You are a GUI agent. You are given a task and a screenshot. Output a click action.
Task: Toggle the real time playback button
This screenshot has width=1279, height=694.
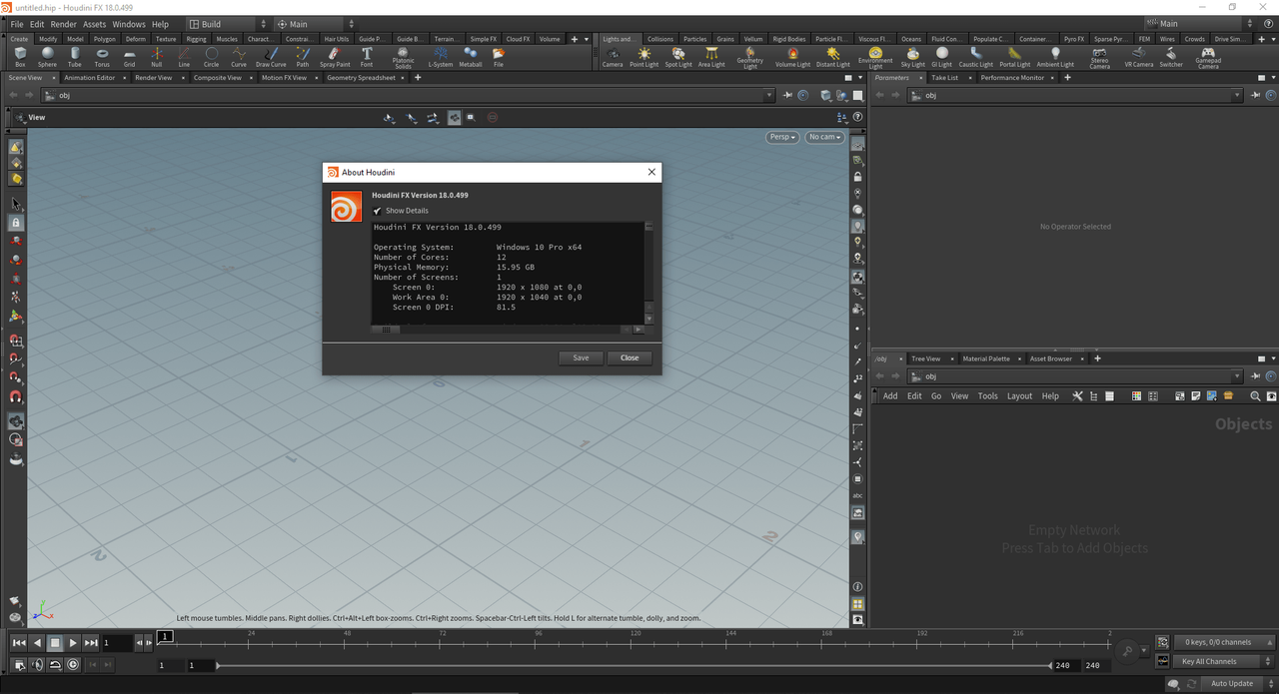[x=72, y=665]
